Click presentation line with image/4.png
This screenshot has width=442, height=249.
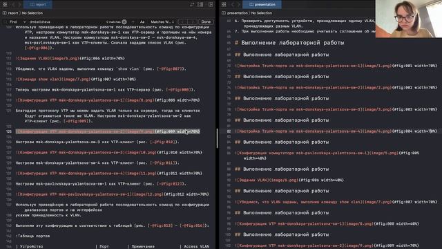point(336,131)
